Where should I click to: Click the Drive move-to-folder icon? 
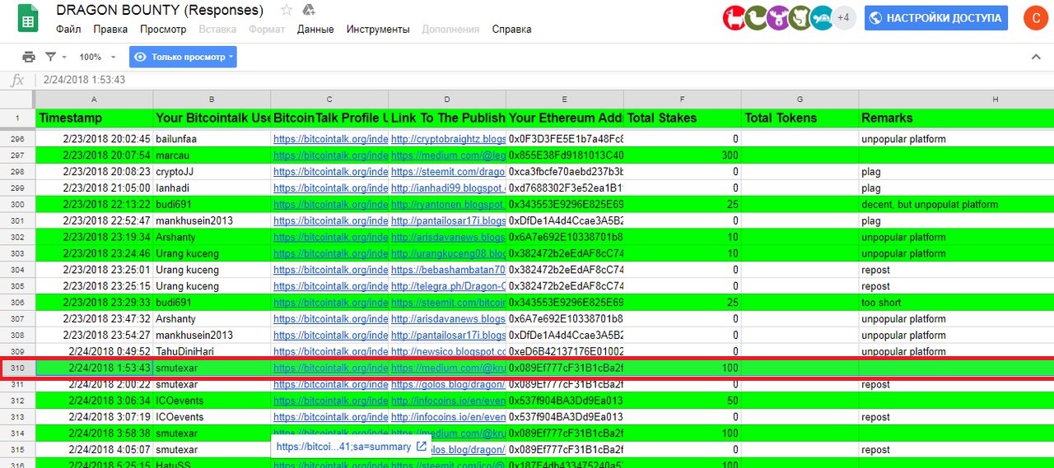(x=309, y=11)
